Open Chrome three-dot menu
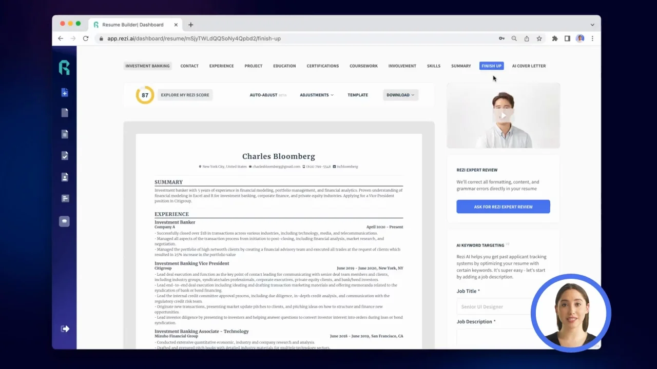The height and width of the screenshot is (369, 657). click(592, 38)
